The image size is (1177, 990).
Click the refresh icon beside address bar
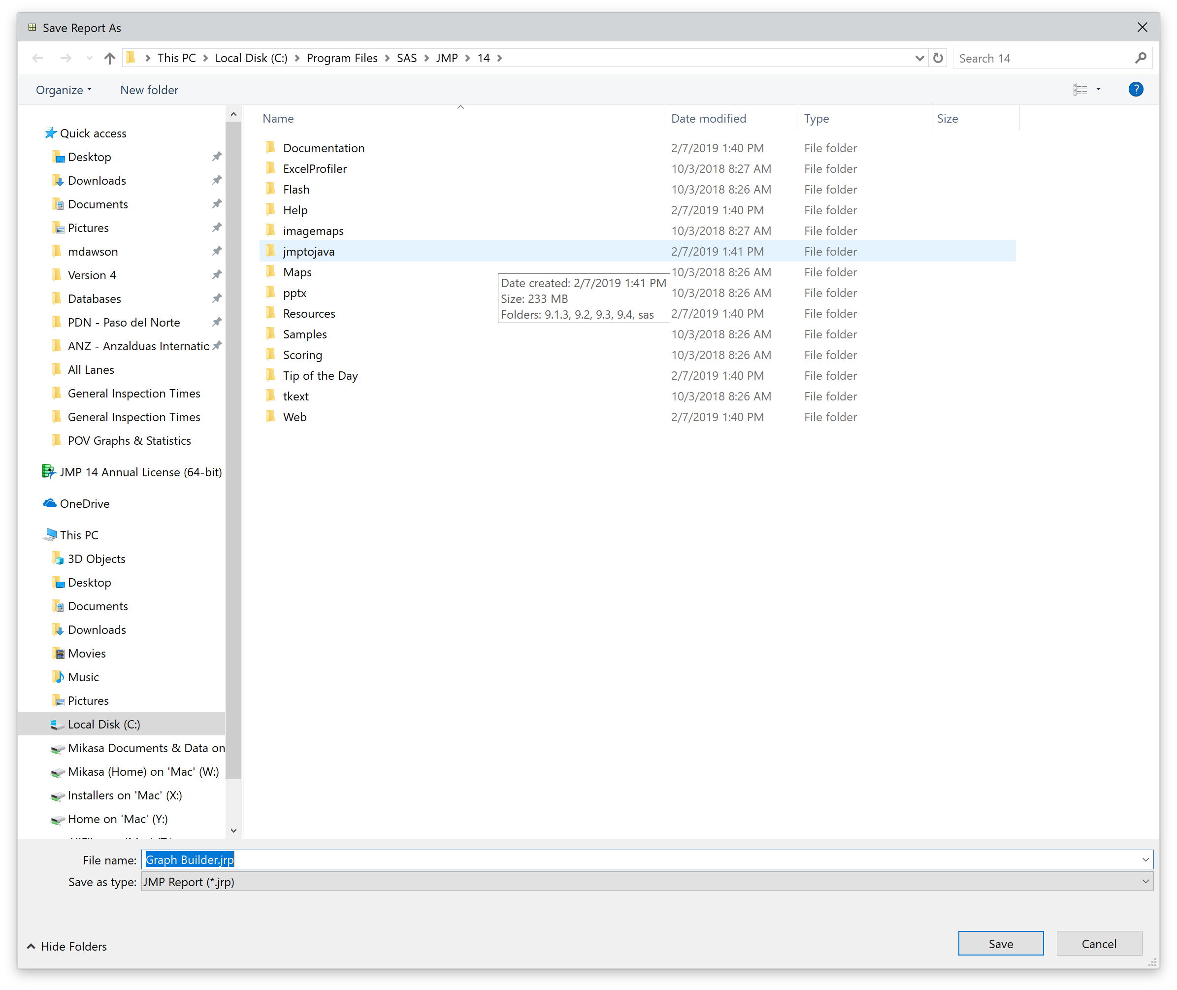point(938,59)
